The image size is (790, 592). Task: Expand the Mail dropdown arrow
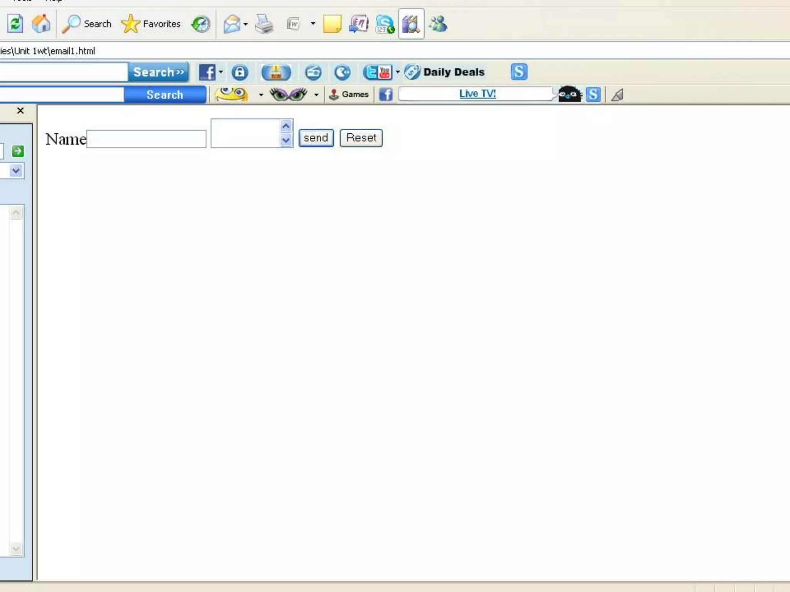(246, 24)
